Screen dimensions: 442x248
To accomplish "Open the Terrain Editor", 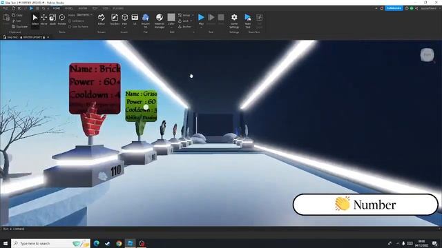I will coord(102,20).
